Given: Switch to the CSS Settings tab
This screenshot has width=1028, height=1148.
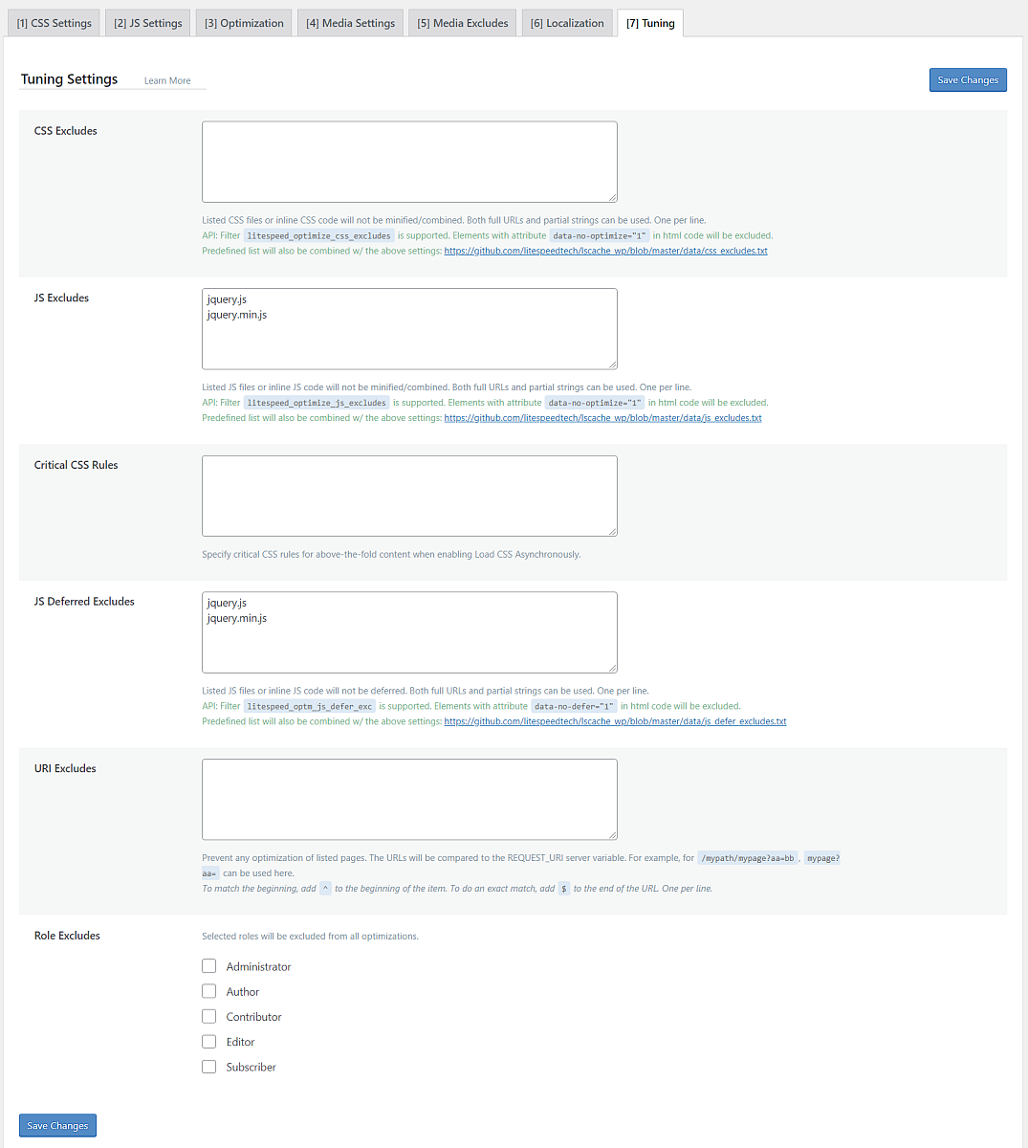Looking at the screenshot, I should coord(55,23).
